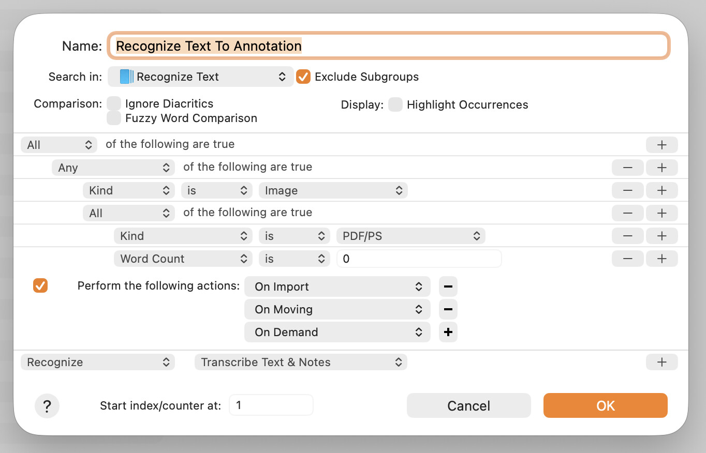Viewport: 706px width, 453px height.
Task: Enable Ignore Diacritics option
Action: coord(114,103)
